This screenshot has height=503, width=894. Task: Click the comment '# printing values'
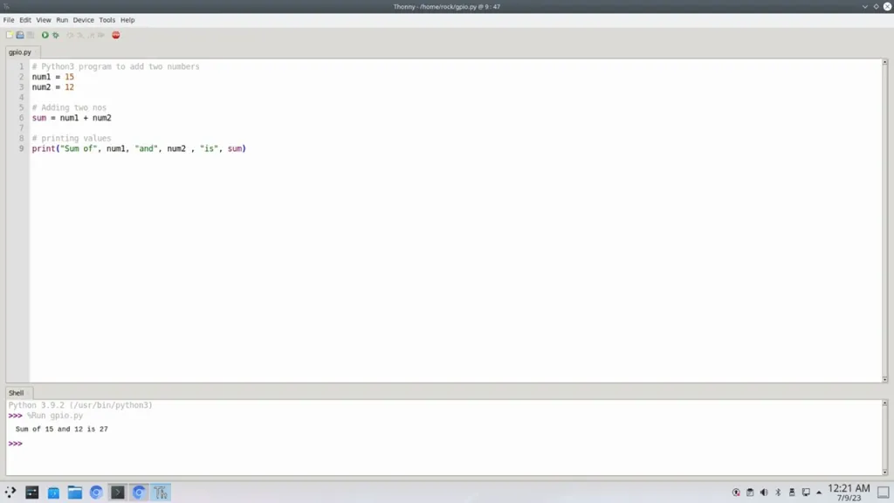coord(72,139)
